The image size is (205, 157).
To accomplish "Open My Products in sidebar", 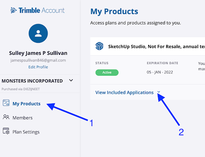I will click(x=27, y=104).
